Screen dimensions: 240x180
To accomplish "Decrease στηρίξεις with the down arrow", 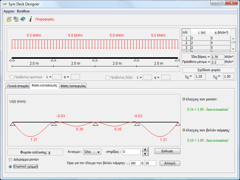I will (145, 154).
